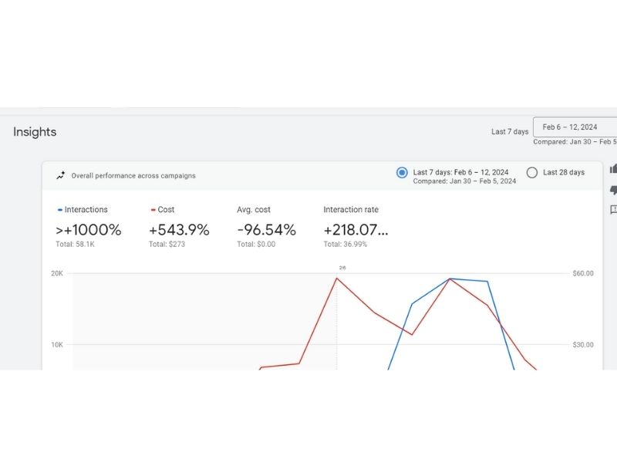This screenshot has width=617, height=463.
Task: Click the sparkle trend icon beside Overall performance
Action: (61, 175)
